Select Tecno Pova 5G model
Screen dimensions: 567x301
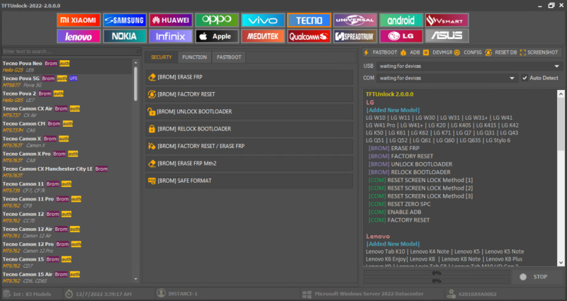pyautogui.click(x=67, y=81)
